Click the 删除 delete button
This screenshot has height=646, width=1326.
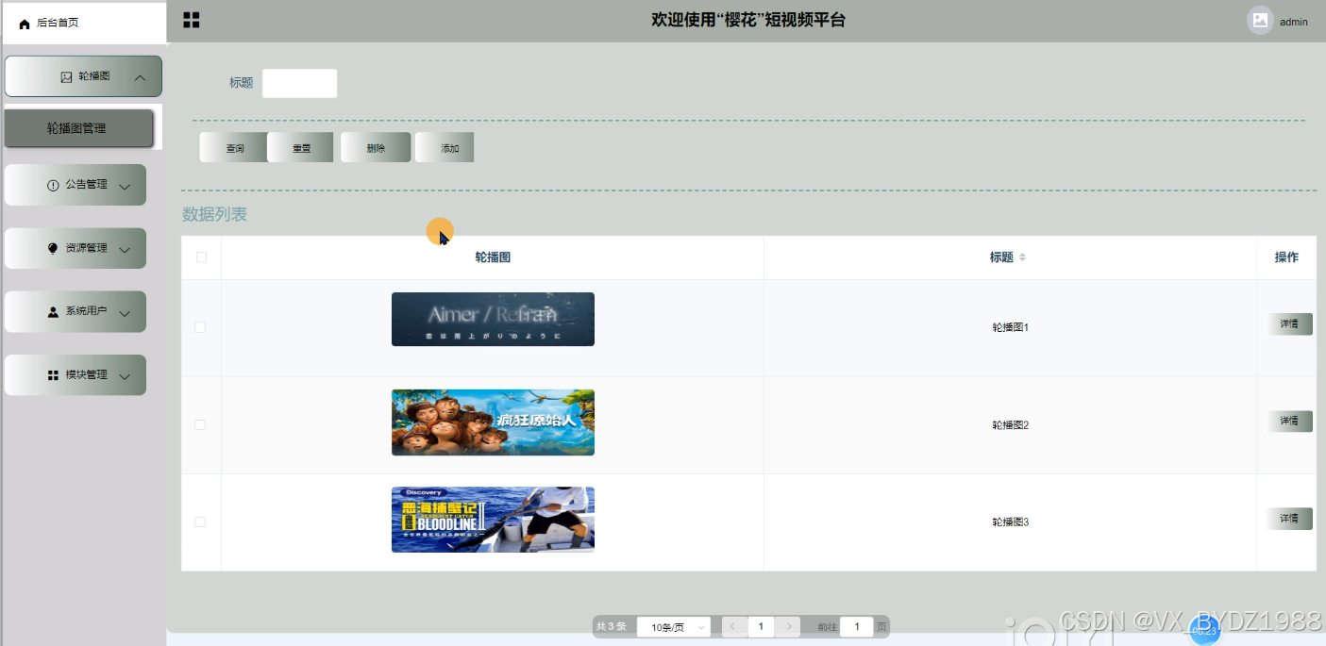[376, 148]
